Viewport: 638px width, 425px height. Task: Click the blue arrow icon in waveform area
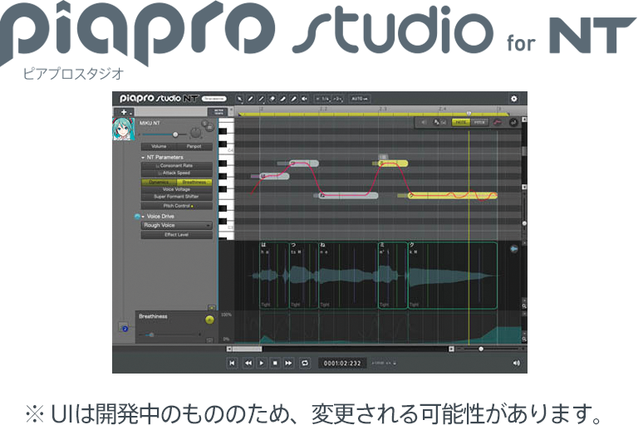coord(514,248)
